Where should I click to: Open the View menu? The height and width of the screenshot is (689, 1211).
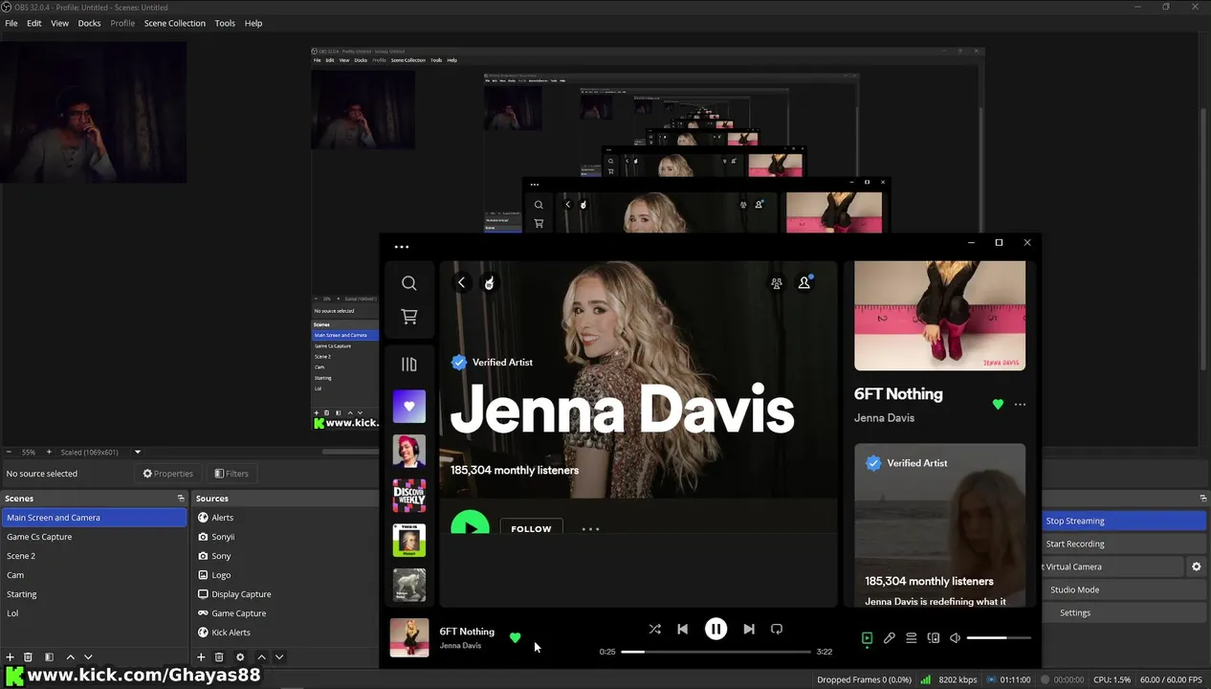(59, 23)
